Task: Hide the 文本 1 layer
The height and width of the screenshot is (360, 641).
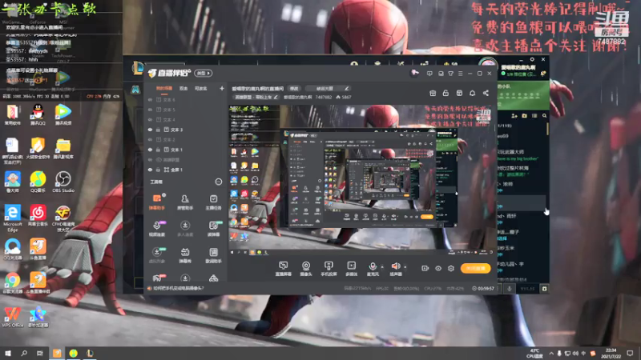Action: 150,150
